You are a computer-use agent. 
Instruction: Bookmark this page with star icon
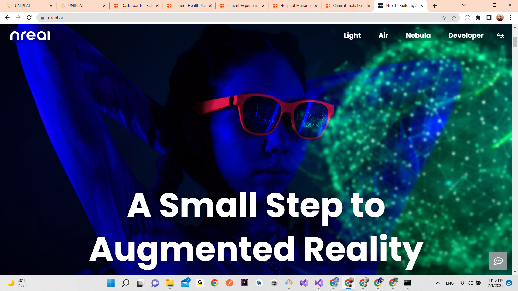454,18
